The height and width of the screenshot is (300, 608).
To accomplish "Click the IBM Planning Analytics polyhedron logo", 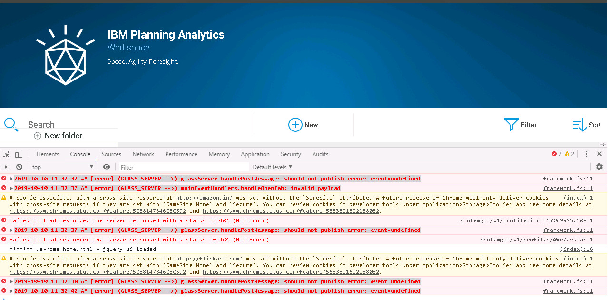I will click(66, 56).
